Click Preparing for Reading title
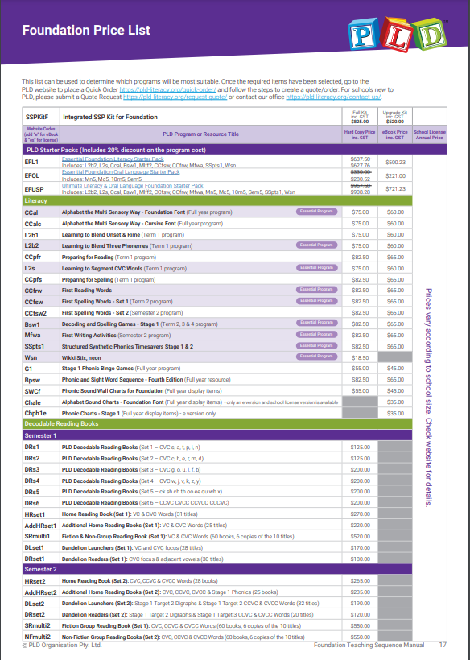This screenshot has height=660, width=470. (x=88, y=258)
